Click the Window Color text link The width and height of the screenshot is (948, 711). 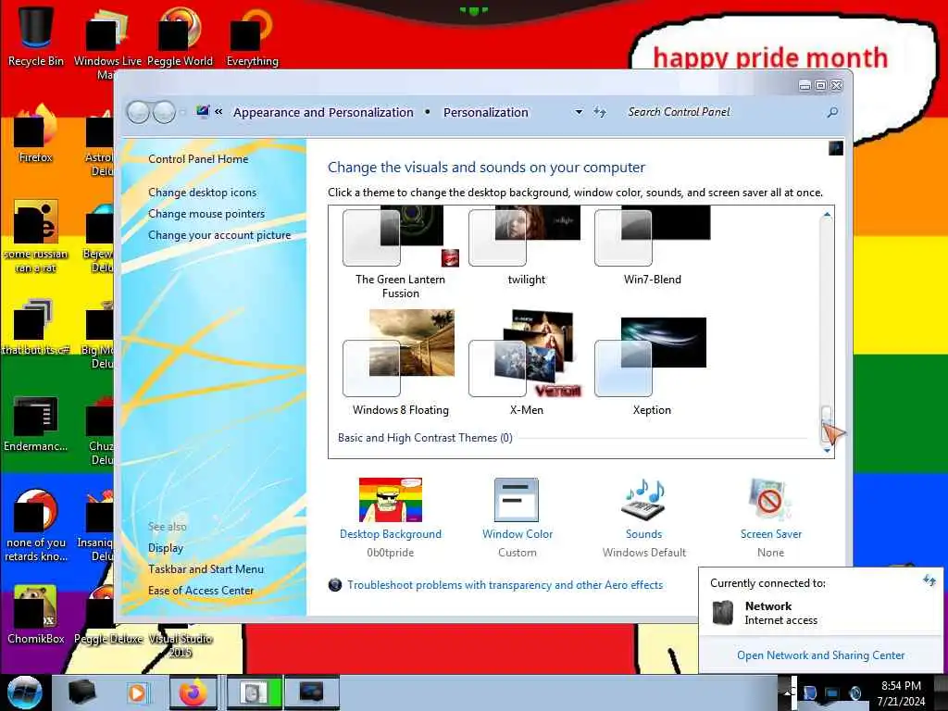[518, 534]
